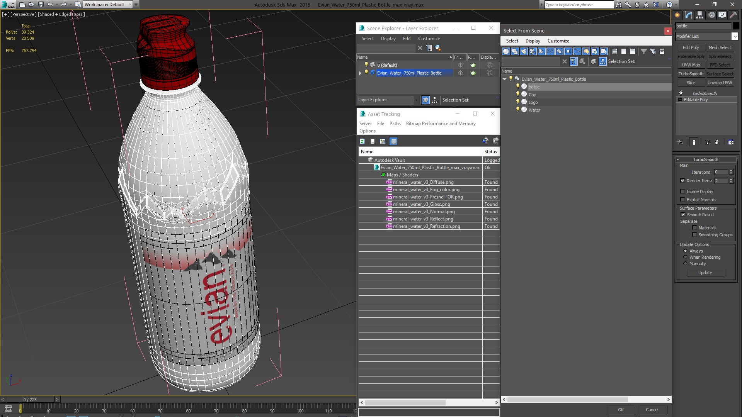This screenshot has width=742, height=417.
Task: Click Pin Stack icon below modifier stack
Action: coord(681,142)
